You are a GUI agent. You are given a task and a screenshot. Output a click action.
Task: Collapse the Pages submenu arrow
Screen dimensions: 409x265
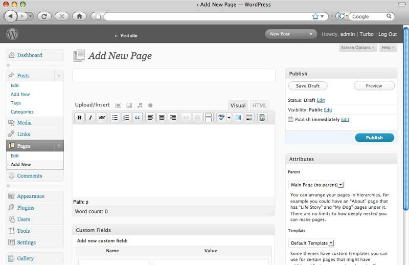coord(59,146)
